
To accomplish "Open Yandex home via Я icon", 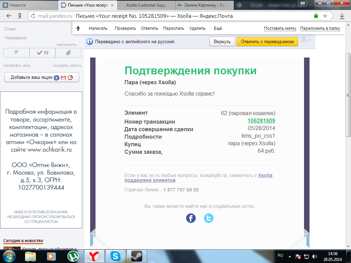I will pyautogui.click(x=20, y=16).
